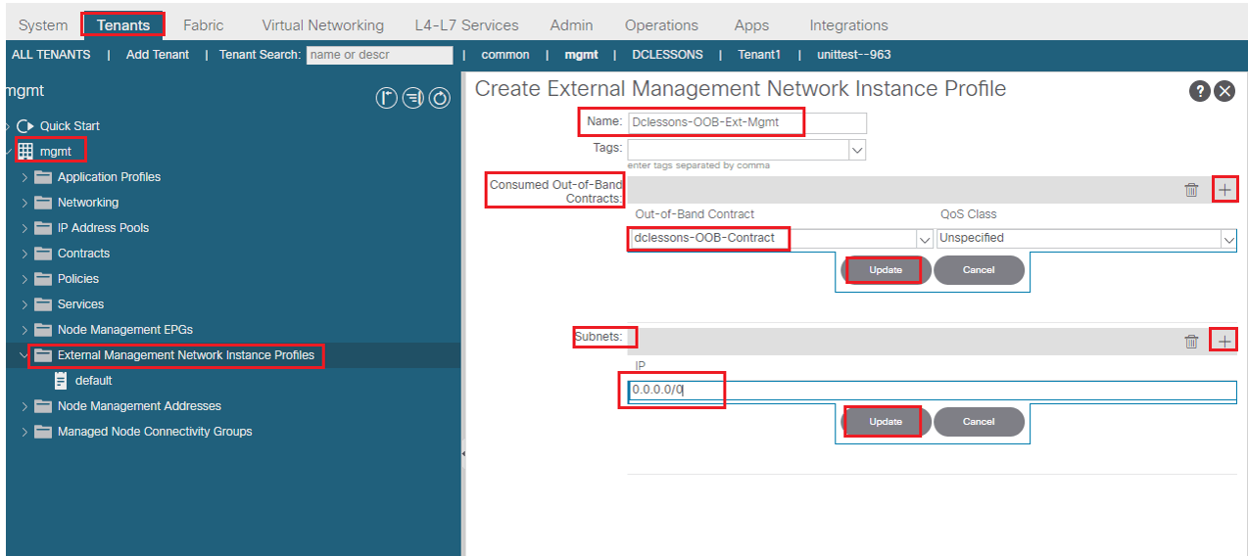Click ALL TENANTS link
Viewport: 1248px width, 556px height.
pos(51,55)
